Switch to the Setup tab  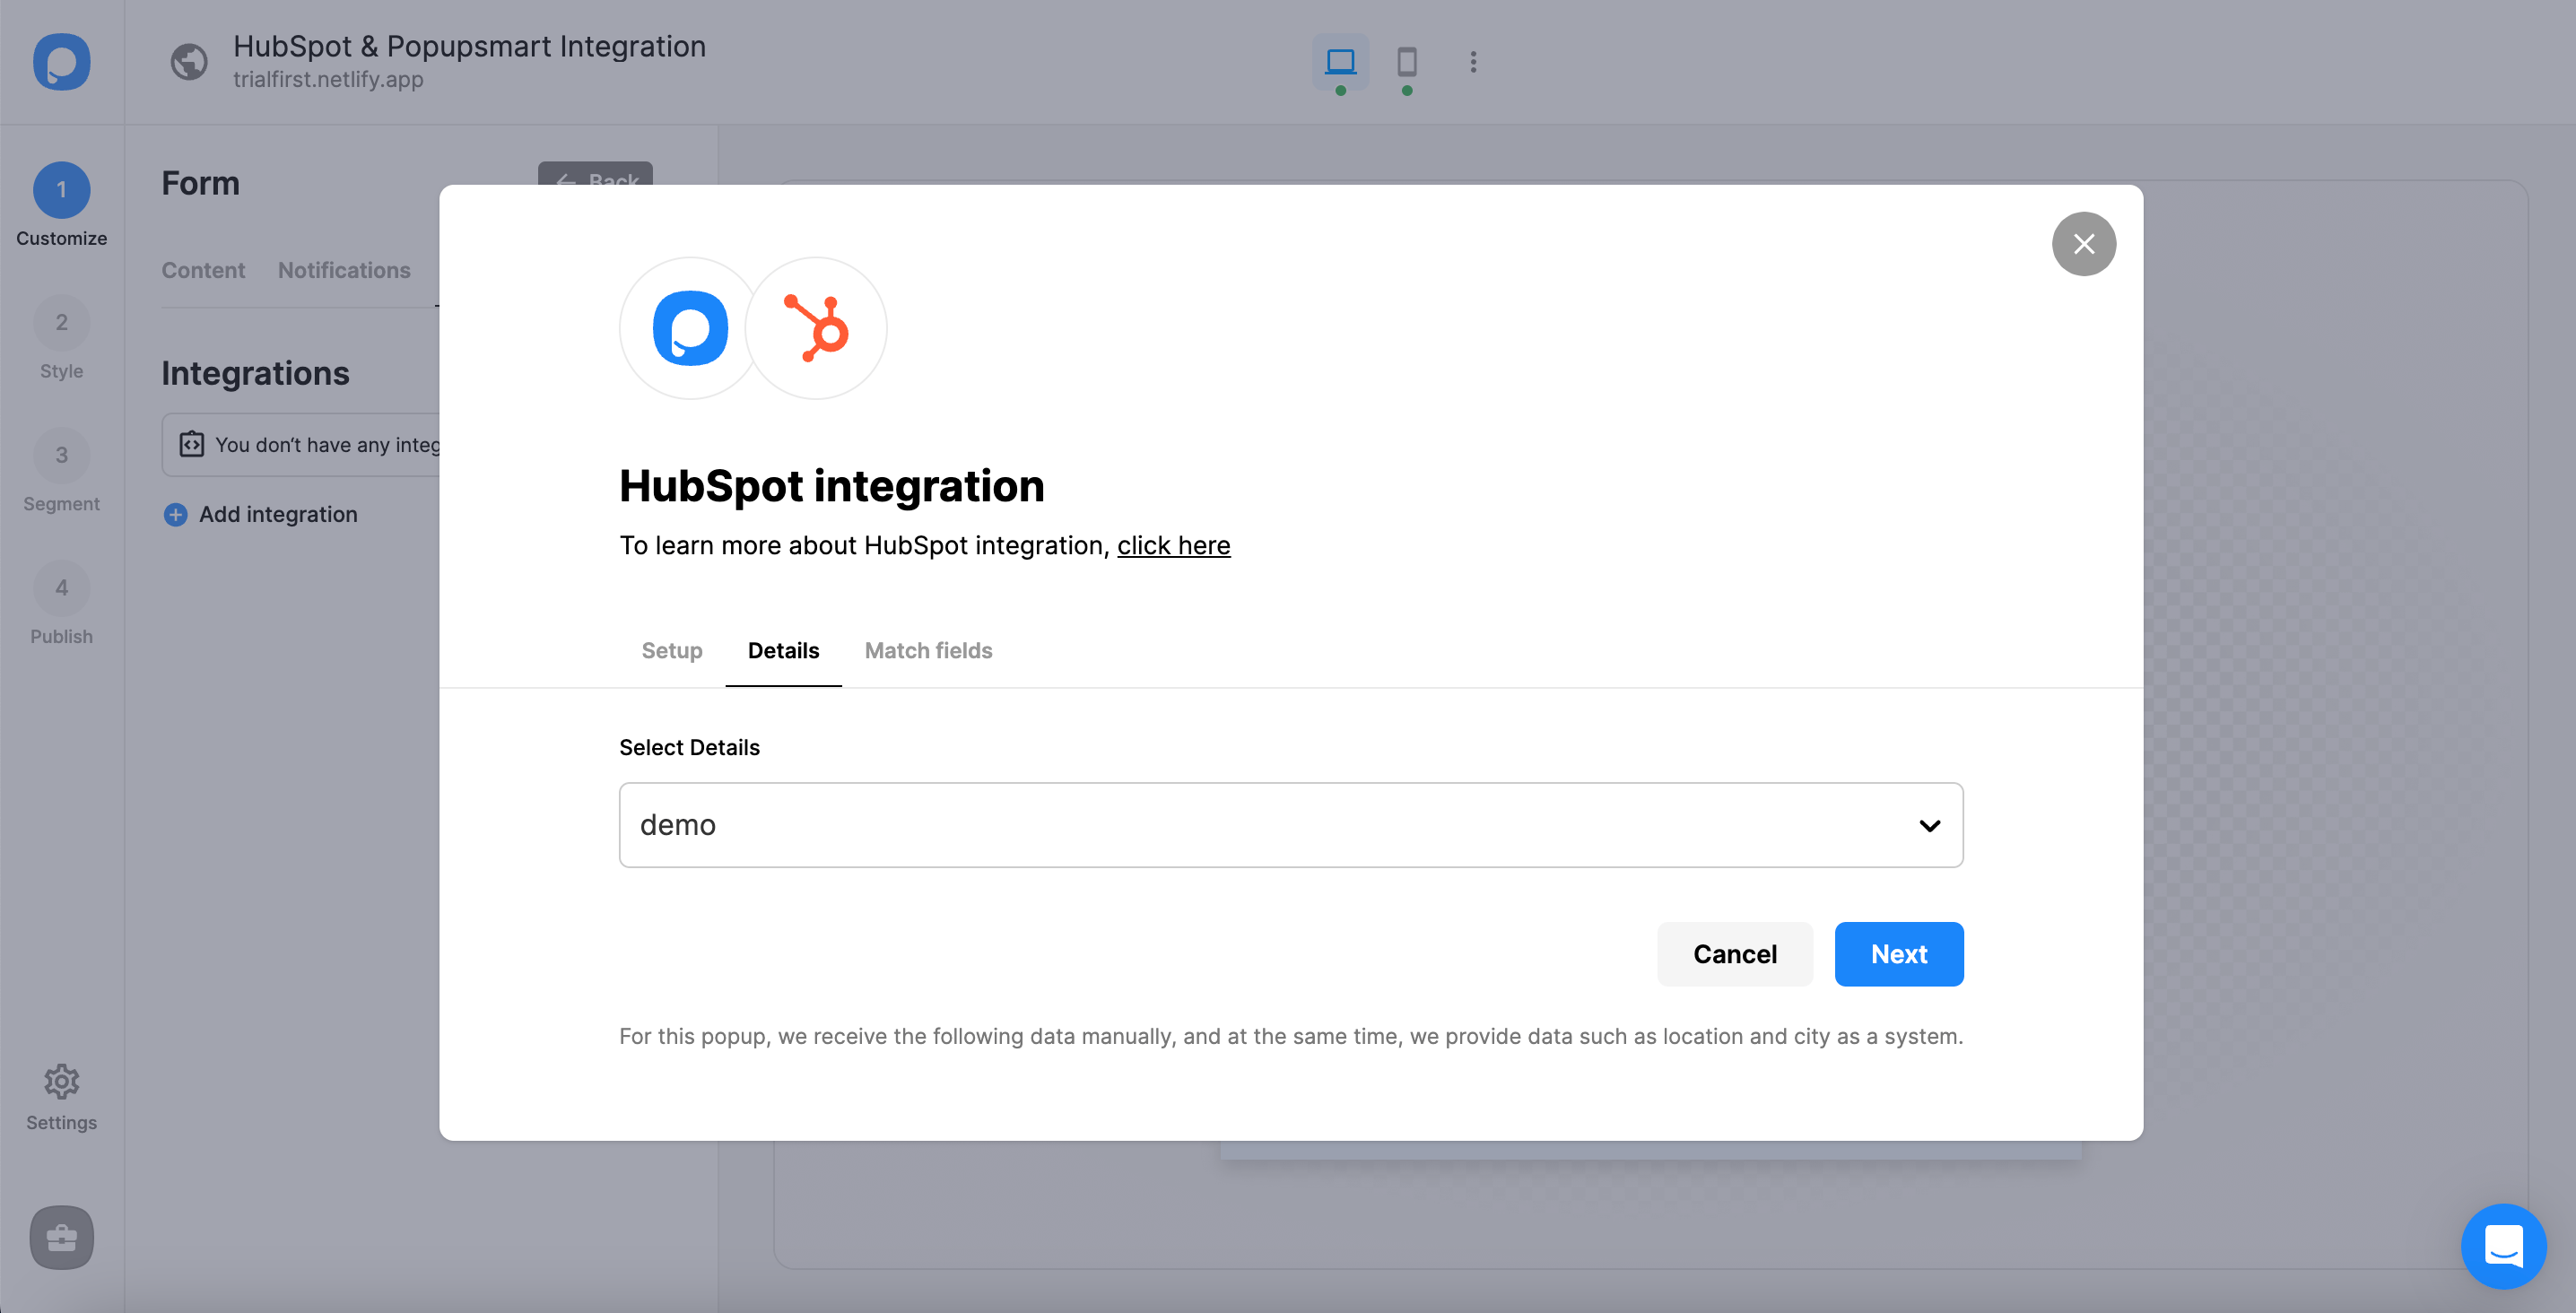[672, 650]
